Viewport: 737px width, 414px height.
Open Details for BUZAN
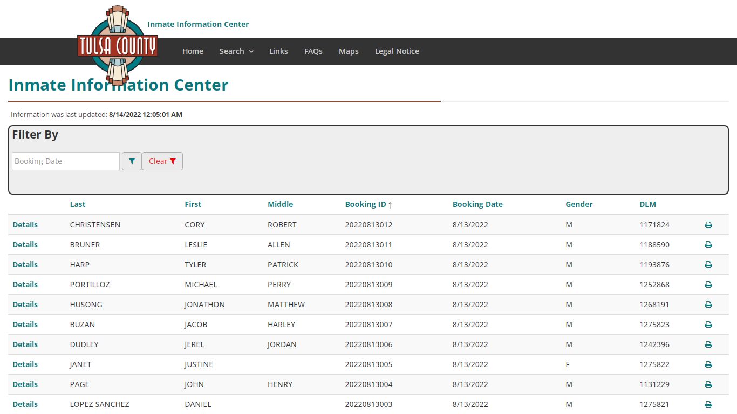[25, 325]
